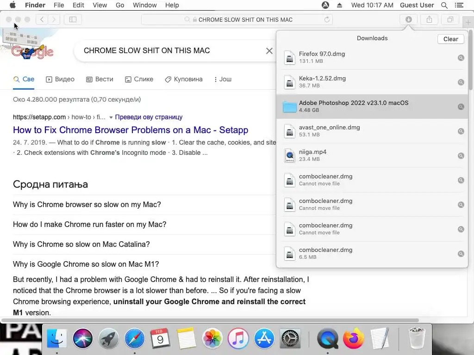
Task: Switch to the Вести search tab
Action: pyautogui.click(x=100, y=80)
